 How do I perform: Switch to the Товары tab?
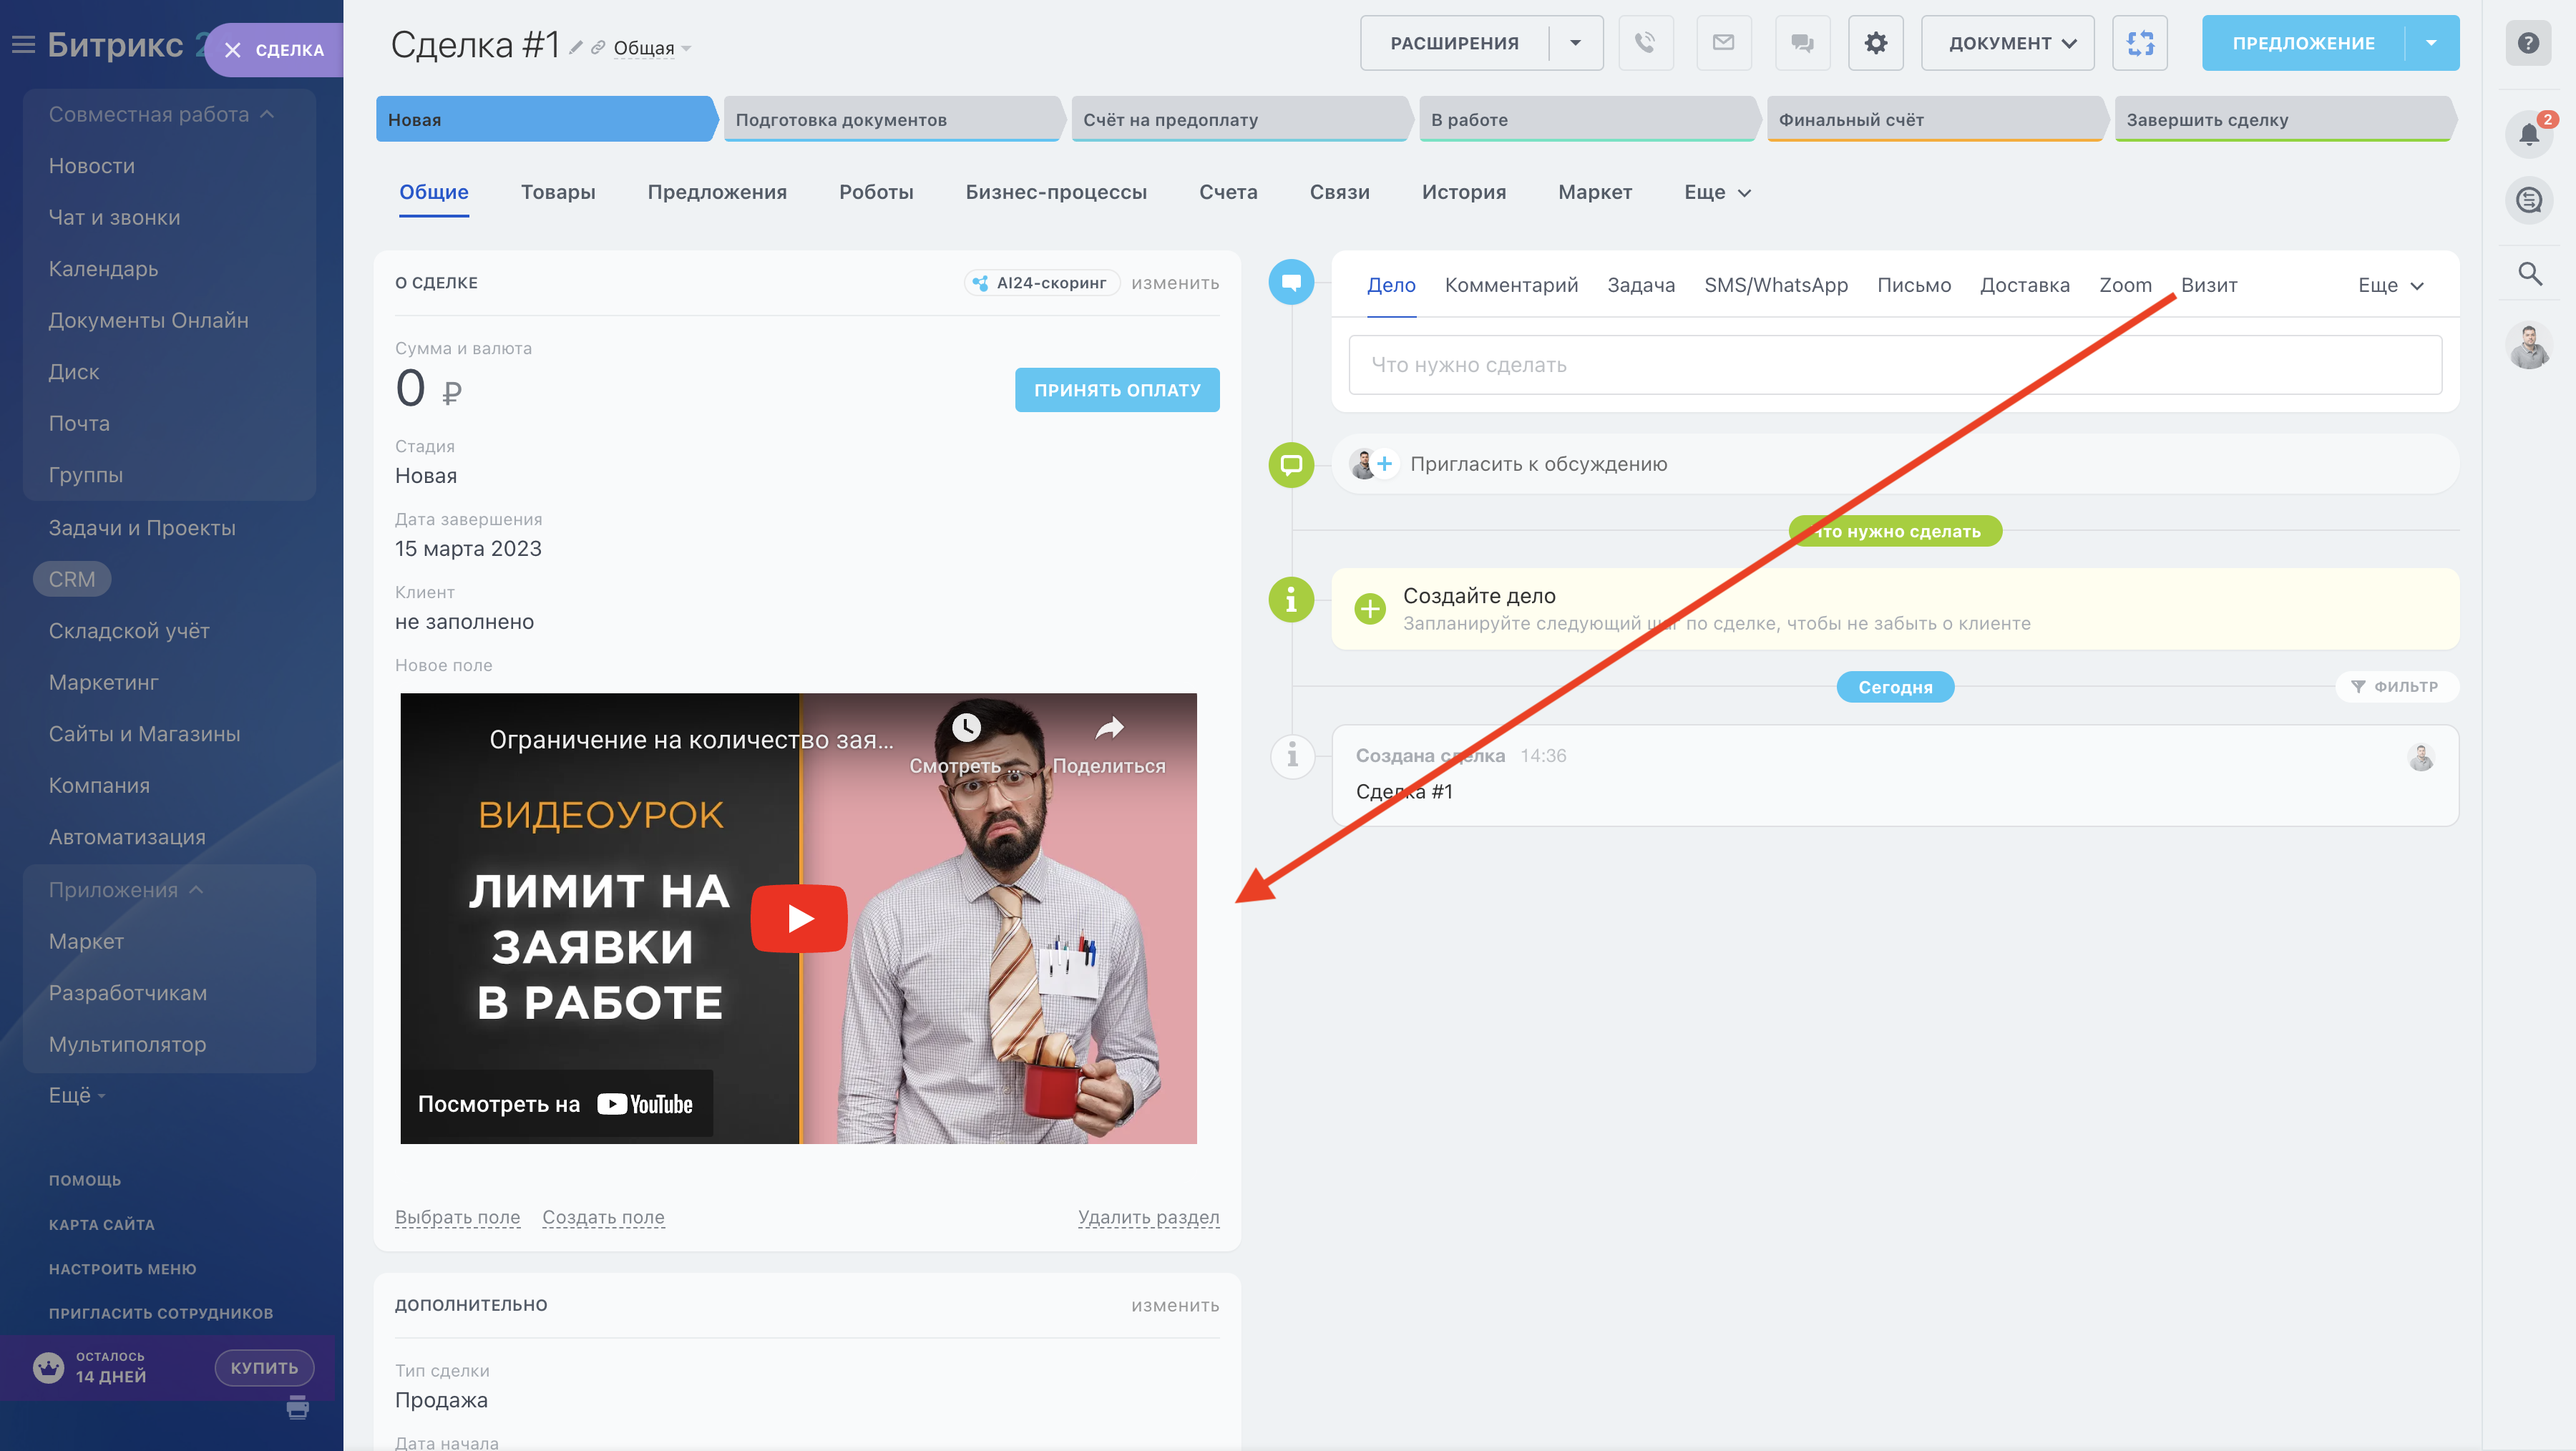[x=558, y=192]
